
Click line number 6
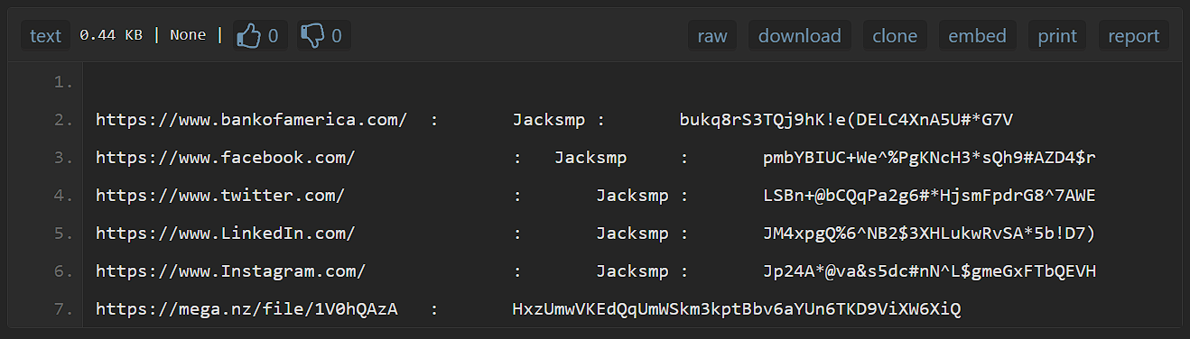[62, 271]
